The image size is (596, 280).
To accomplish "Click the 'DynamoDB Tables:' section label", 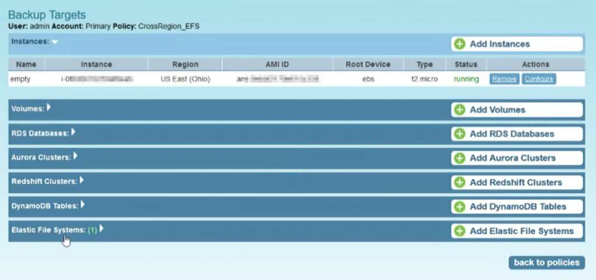I will [x=45, y=206].
